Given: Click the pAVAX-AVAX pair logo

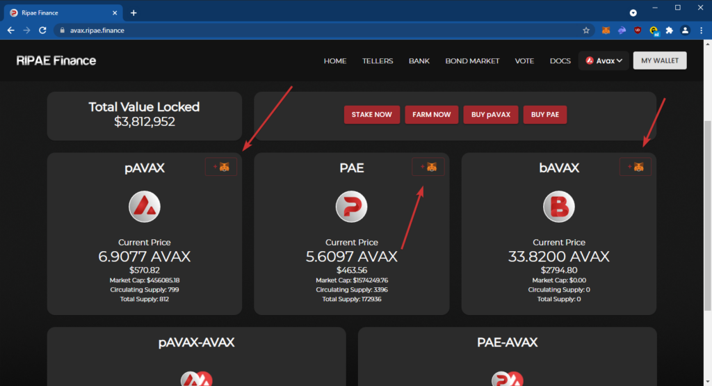Looking at the screenshot, I should click(197, 379).
